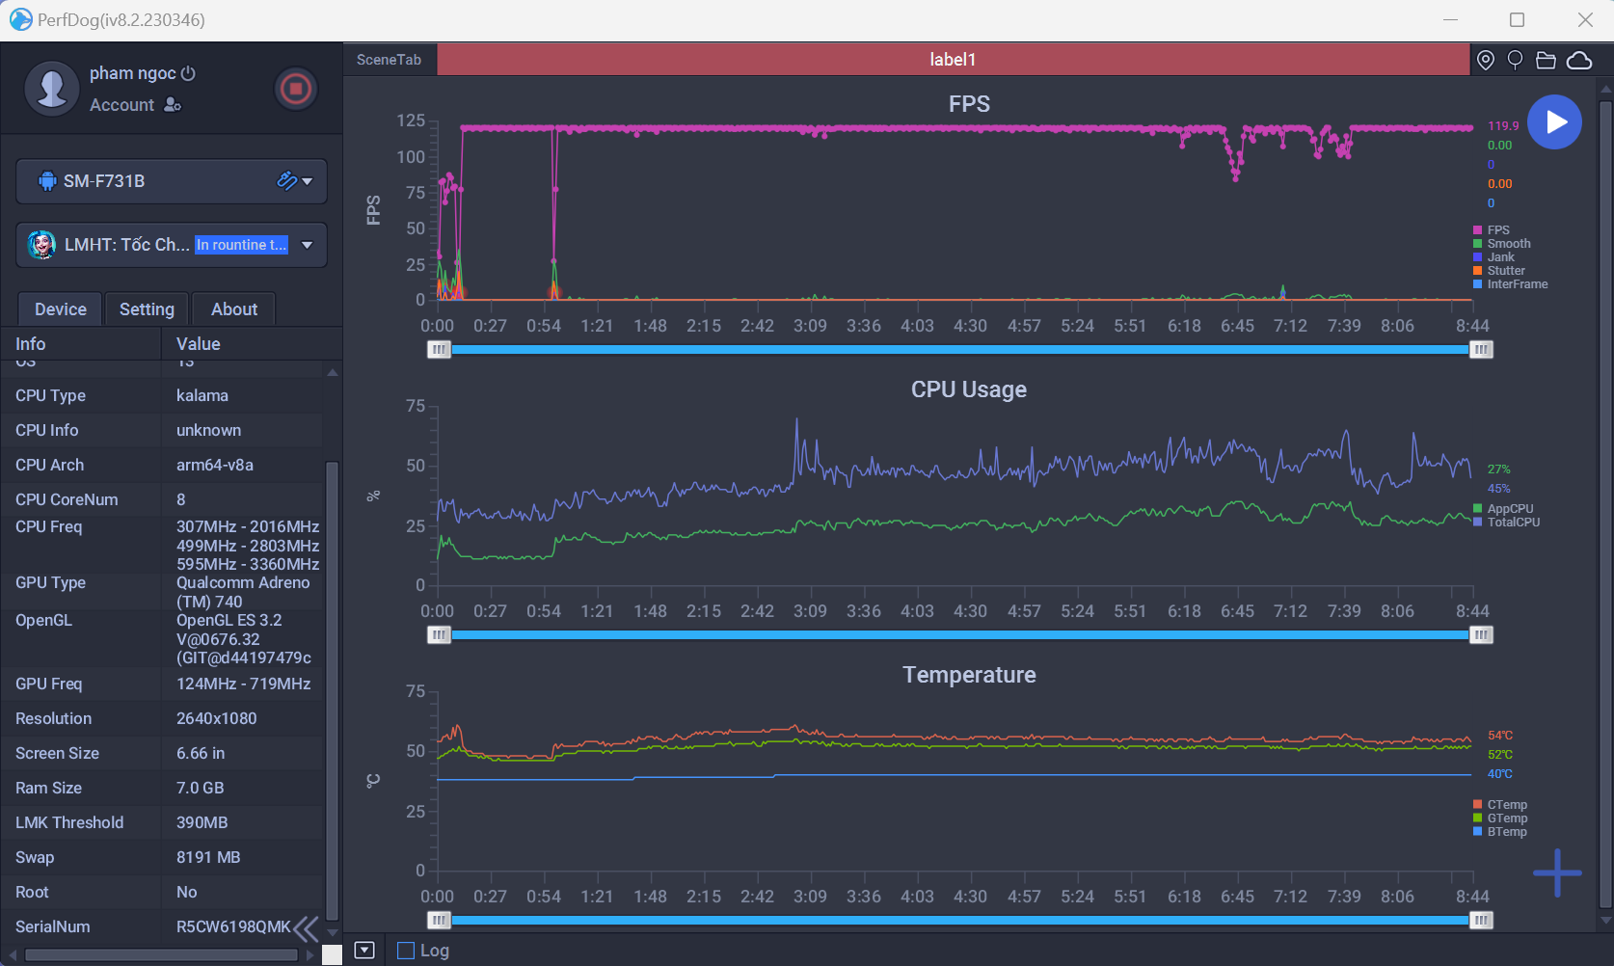Click the info table scroll-down arrow
The height and width of the screenshot is (966, 1614).
pos(333,932)
